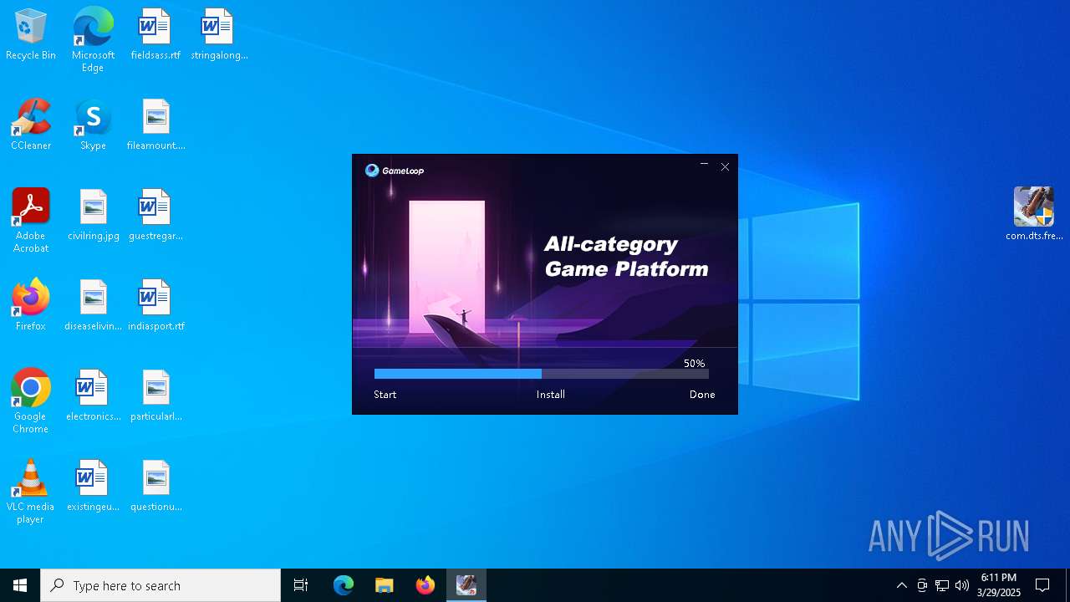Click the 50% progress value

point(694,364)
